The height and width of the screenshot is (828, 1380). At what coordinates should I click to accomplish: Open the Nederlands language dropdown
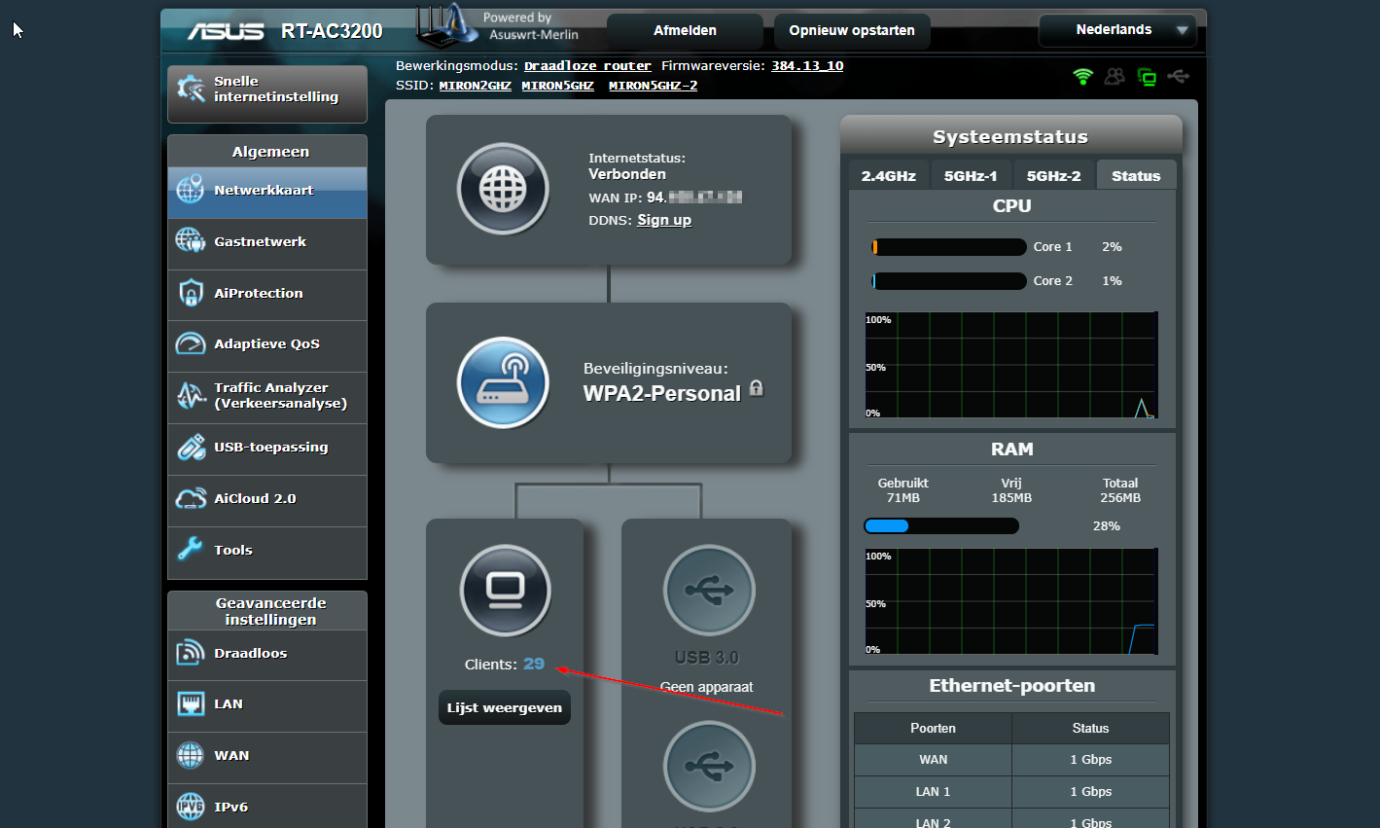(x=1117, y=30)
